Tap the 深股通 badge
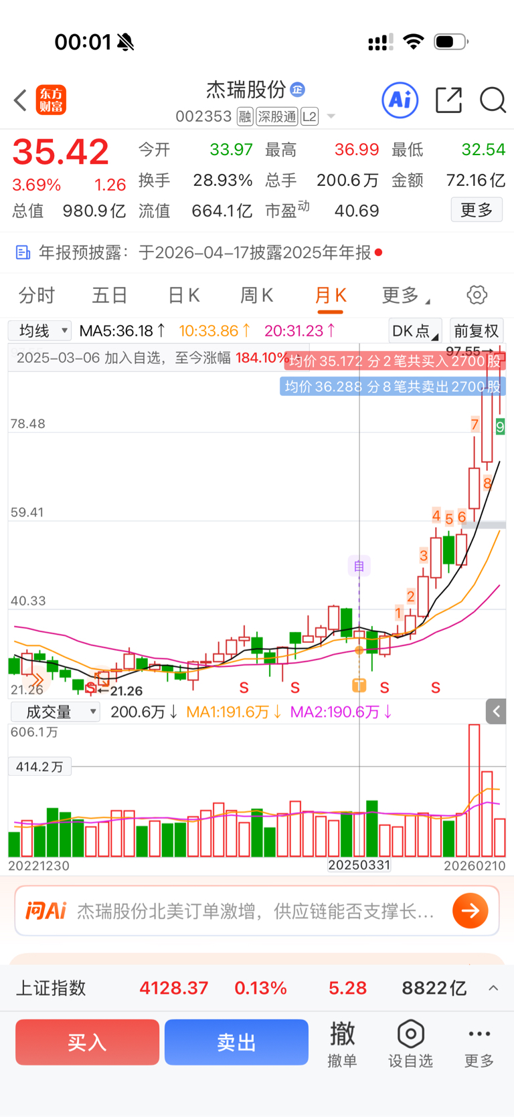This screenshot has width=514, height=1117. click(277, 117)
